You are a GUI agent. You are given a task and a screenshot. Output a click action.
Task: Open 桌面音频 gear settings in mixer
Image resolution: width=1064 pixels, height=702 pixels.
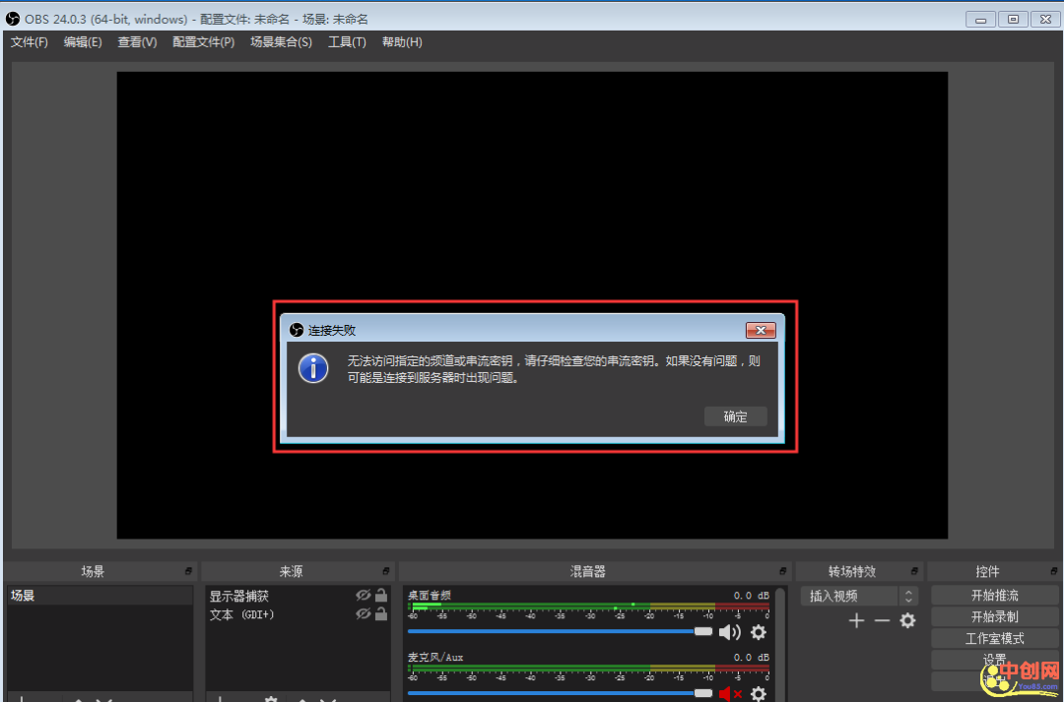(759, 632)
